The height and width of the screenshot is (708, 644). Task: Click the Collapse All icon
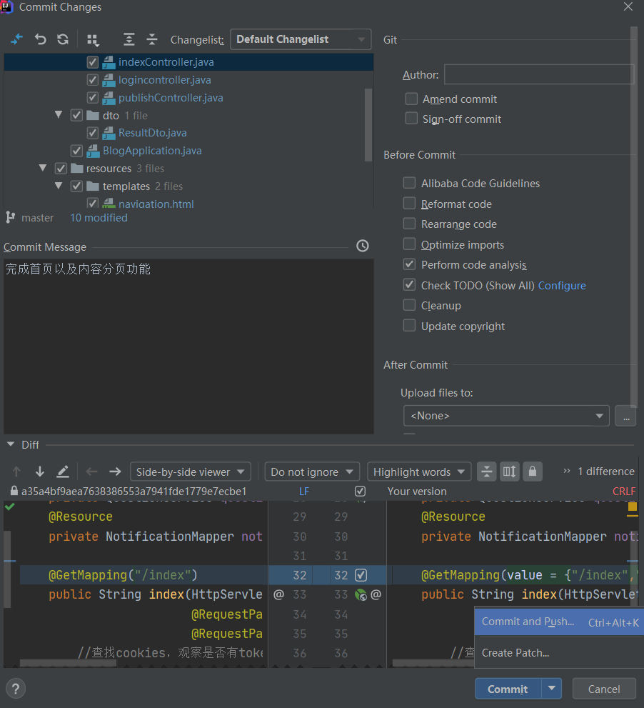(152, 39)
